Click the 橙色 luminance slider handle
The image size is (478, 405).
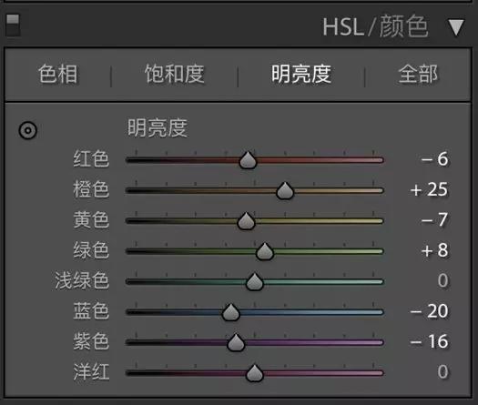coord(285,190)
